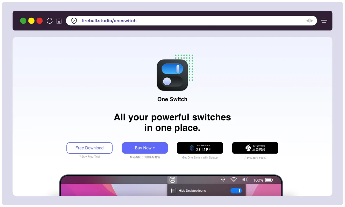Click the One Switch app icon
Screen dimensions: 345x207
(x=172, y=75)
